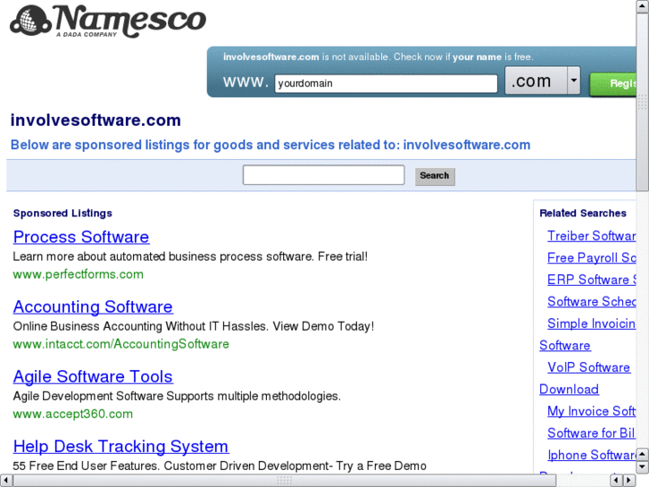Click the horizontal scrollbar left arrow
649x487 pixels.
pos(5,481)
